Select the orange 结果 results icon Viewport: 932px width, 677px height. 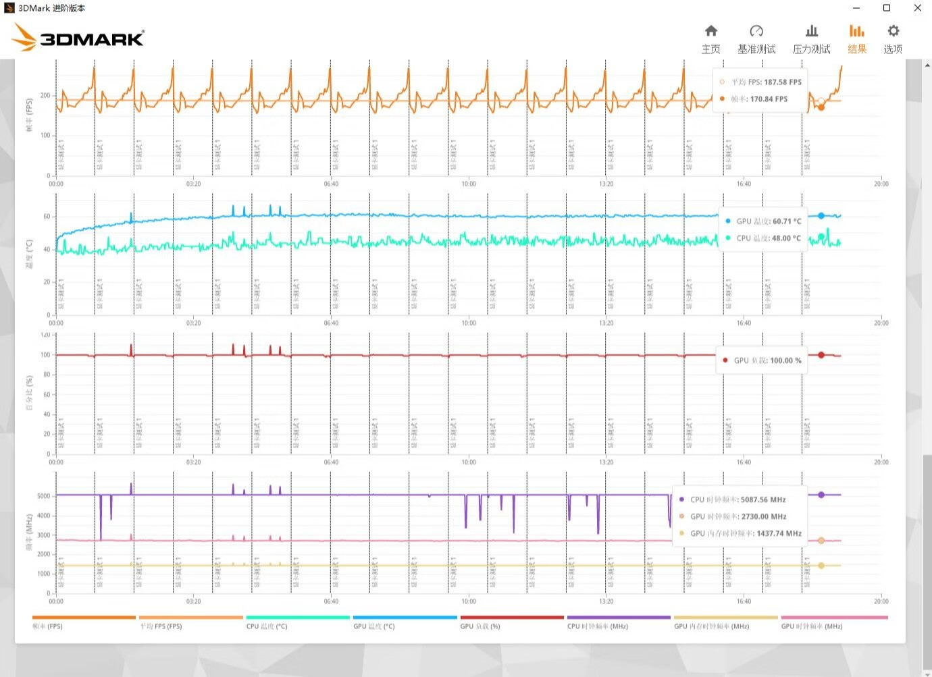pos(857,39)
